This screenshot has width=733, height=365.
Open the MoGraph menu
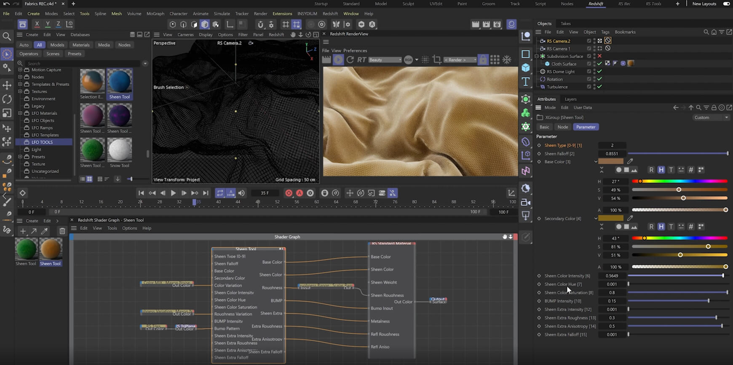pyautogui.click(x=155, y=13)
